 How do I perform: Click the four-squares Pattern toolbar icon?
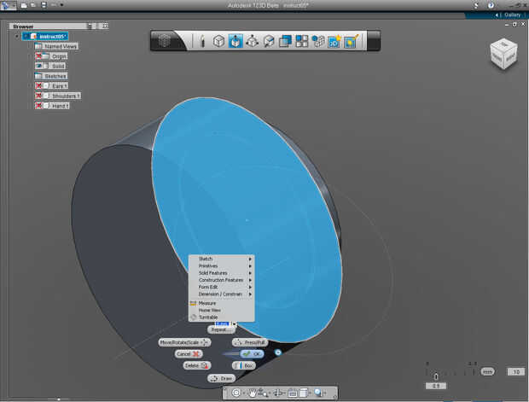(x=301, y=41)
